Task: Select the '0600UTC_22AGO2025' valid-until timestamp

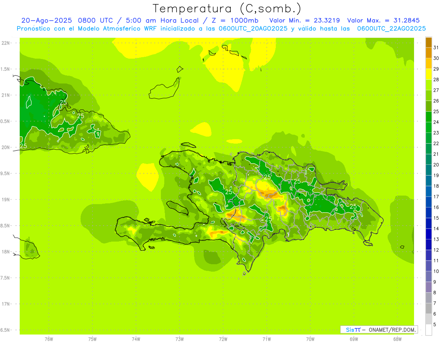Action: (391, 29)
